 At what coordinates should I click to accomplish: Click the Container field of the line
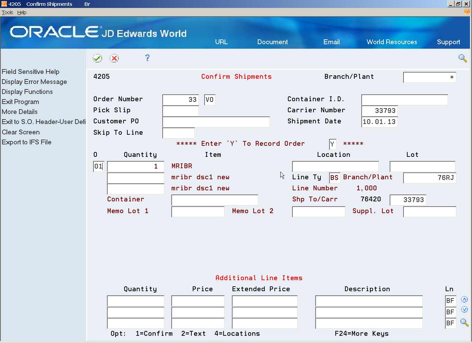pyautogui.click(x=215, y=200)
